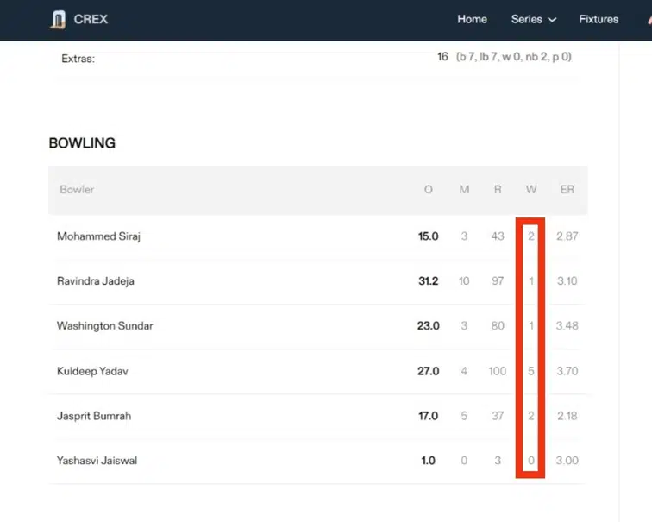Image resolution: width=652 pixels, height=522 pixels.
Task: Go to the Fixtures page
Action: [x=599, y=19]
